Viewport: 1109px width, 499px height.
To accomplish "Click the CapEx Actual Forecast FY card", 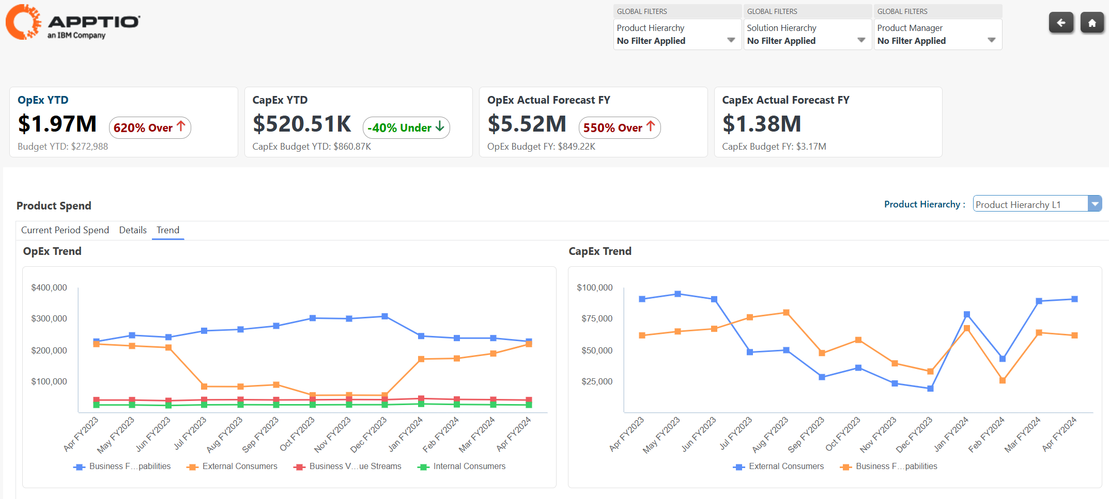I will pos(828,122).
